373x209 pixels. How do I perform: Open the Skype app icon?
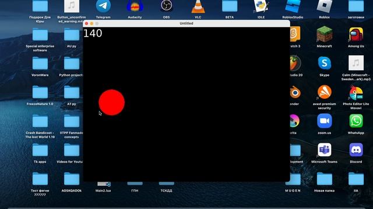[x=324, y=63]
